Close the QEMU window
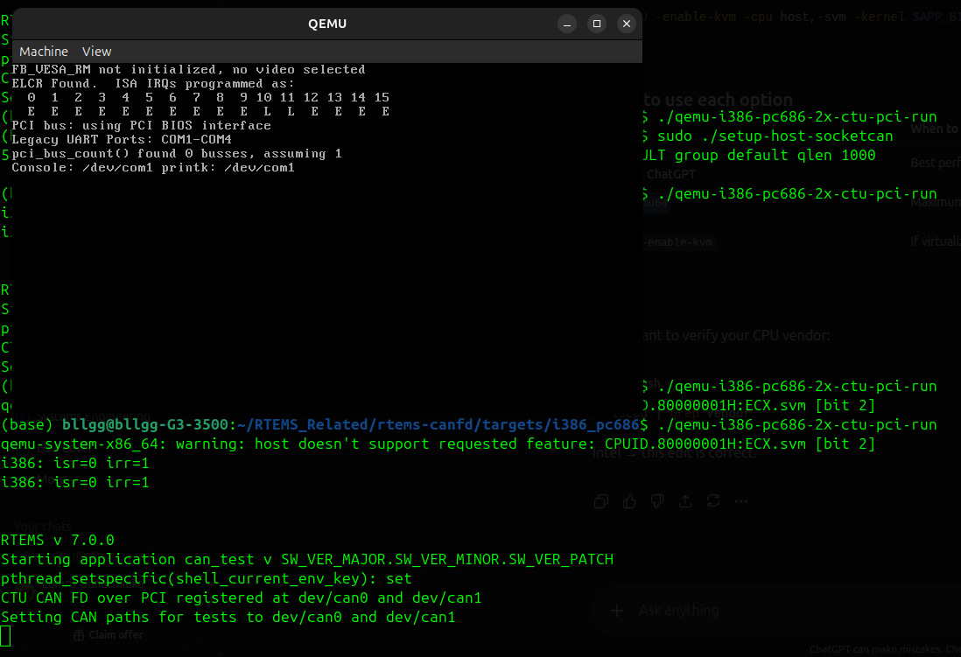Image resolution: width=961 pixels, height=657 pixels. [626, 24]
